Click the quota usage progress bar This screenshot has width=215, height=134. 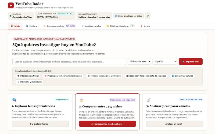[55, 19]
